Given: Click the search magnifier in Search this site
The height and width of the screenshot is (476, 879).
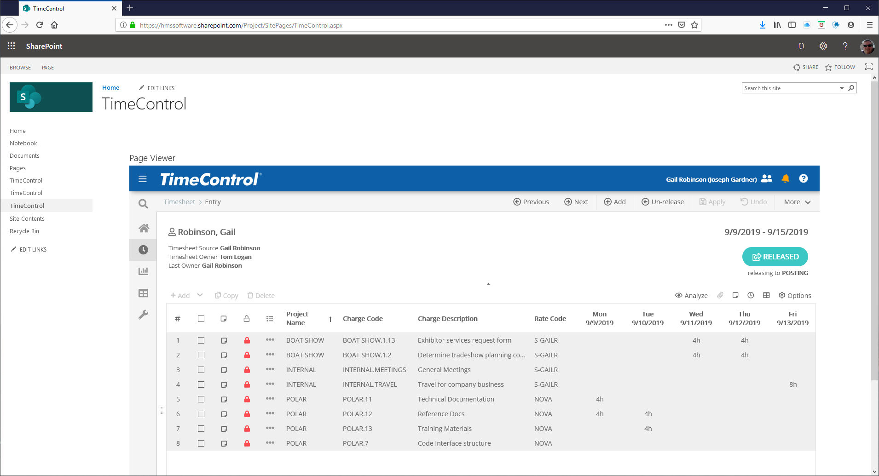Looking at the screenshot, I should (851, 88).
